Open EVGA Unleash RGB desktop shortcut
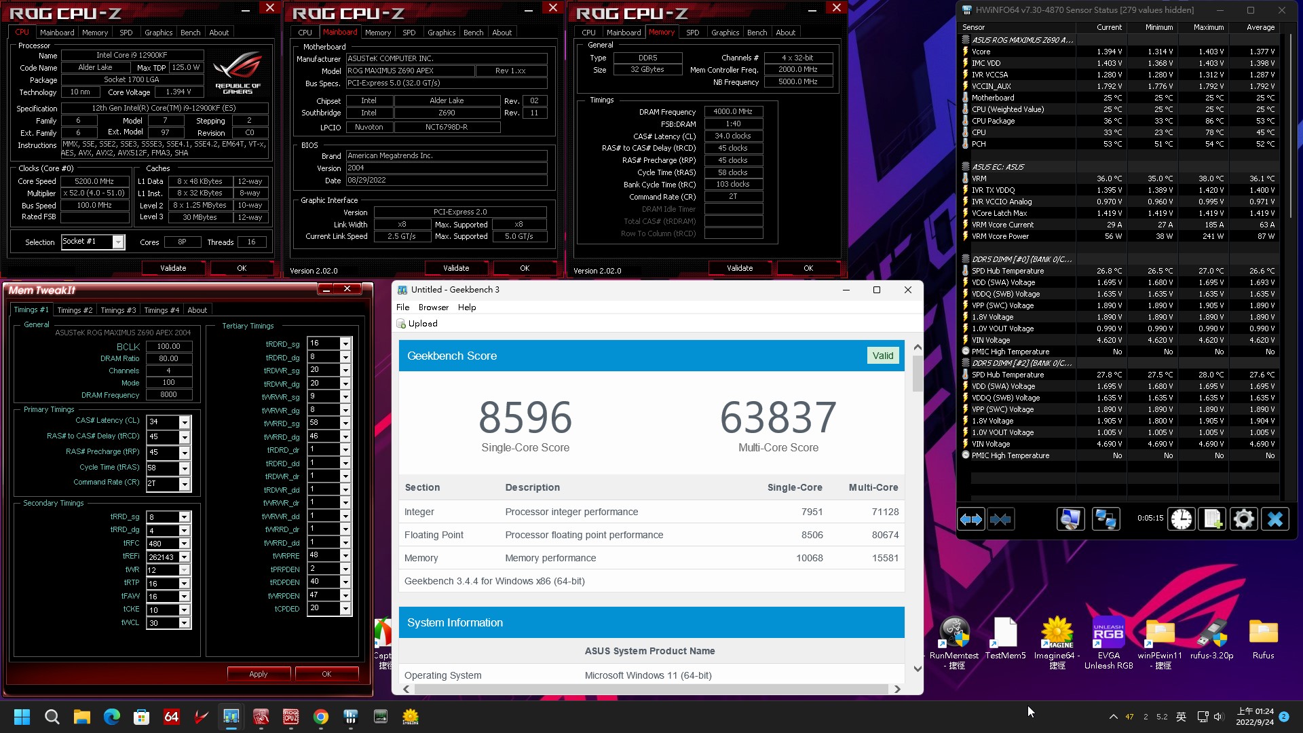 [x=1109, y=643]
